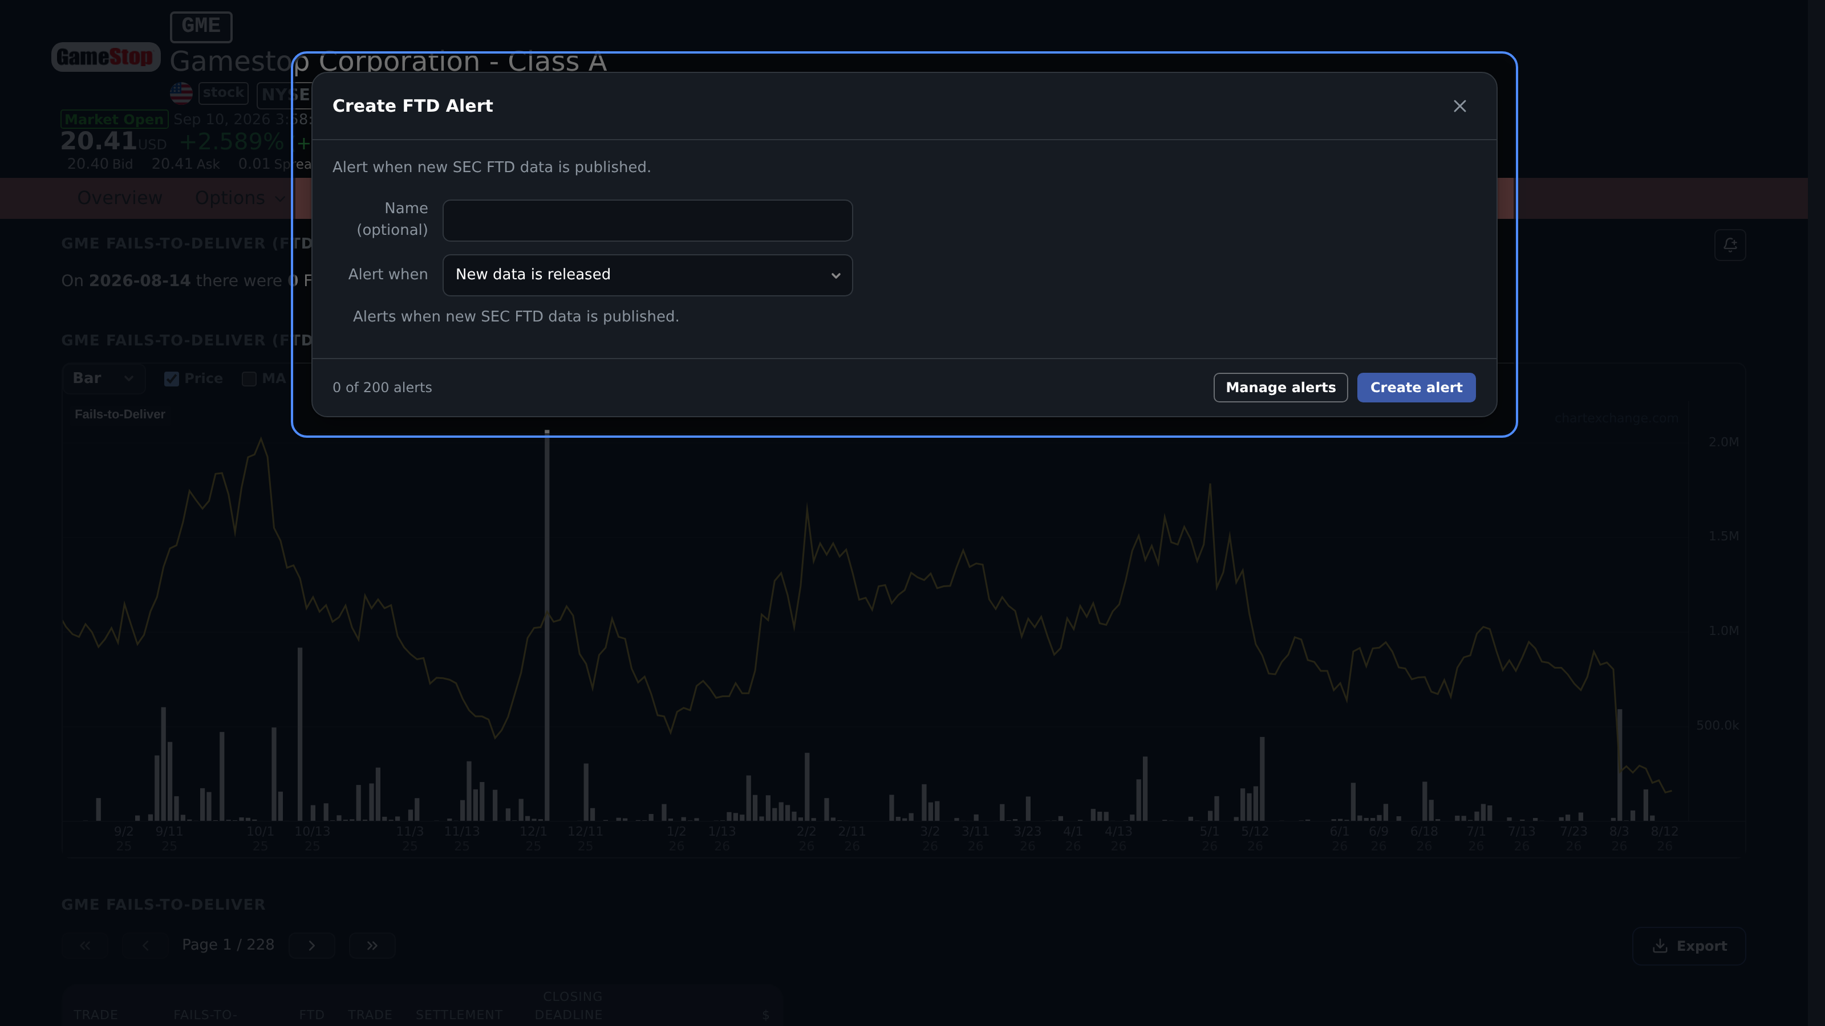Open the Overview tab

(120, 198)
